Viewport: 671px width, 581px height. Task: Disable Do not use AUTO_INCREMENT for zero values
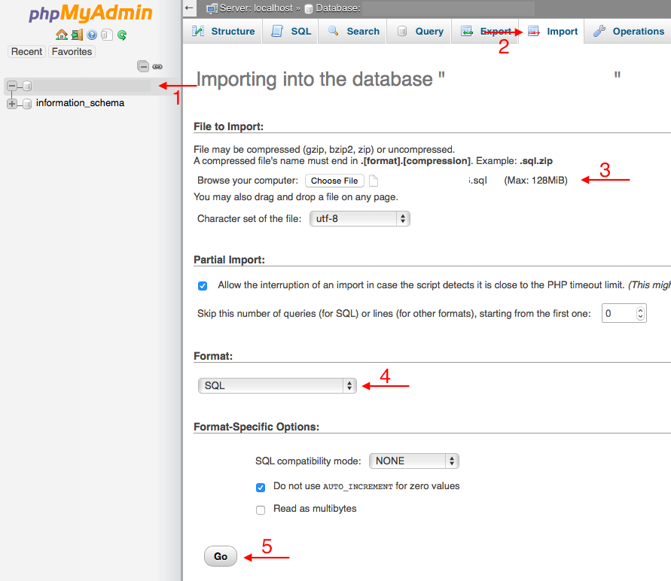click(x=261, y=488)
